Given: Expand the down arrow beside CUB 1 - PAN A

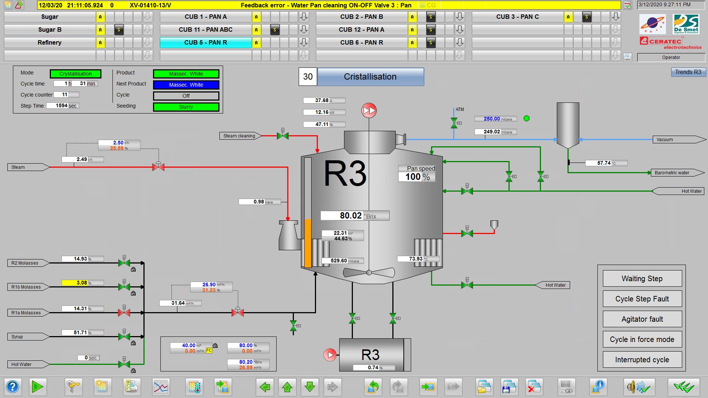Looking at the screenshot, I should (x=304, y=17).
